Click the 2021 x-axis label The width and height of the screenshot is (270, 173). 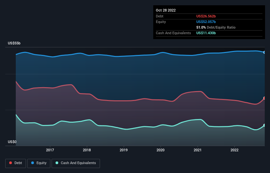click(198, 150)
